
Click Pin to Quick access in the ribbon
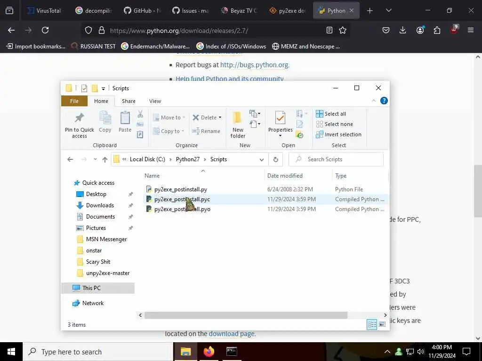pyautogui.click(x=79, y=125)
